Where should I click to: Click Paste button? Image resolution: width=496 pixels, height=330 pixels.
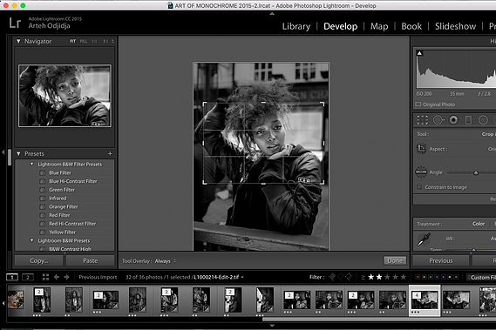[90, 260]
